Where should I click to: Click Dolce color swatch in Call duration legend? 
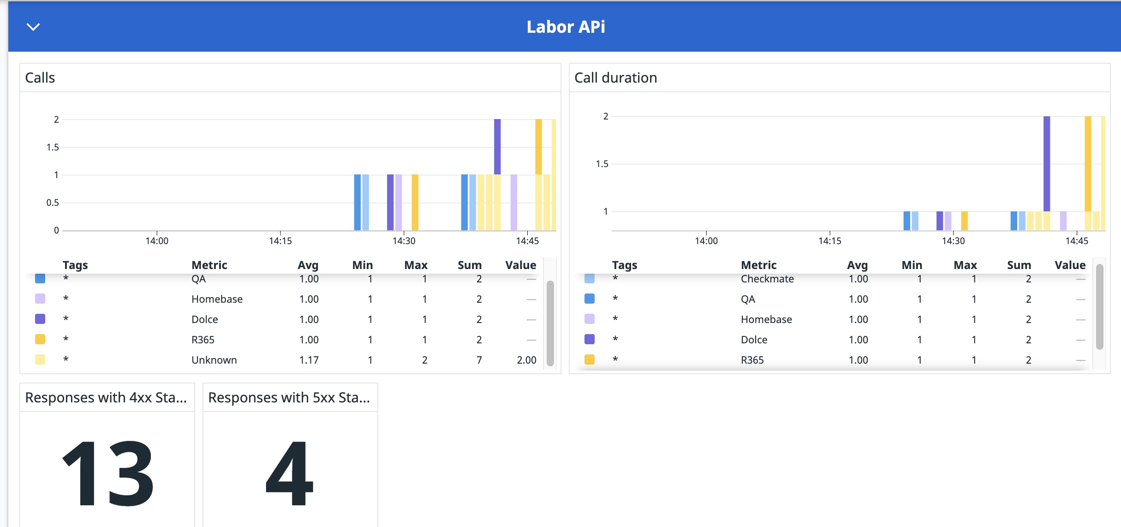point(590,339)
